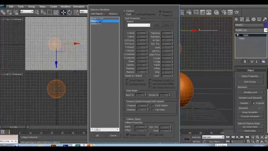Screen dimensions: 268x151
Task: Toggle Use Panel Properties checkbox
Action: 134,14
